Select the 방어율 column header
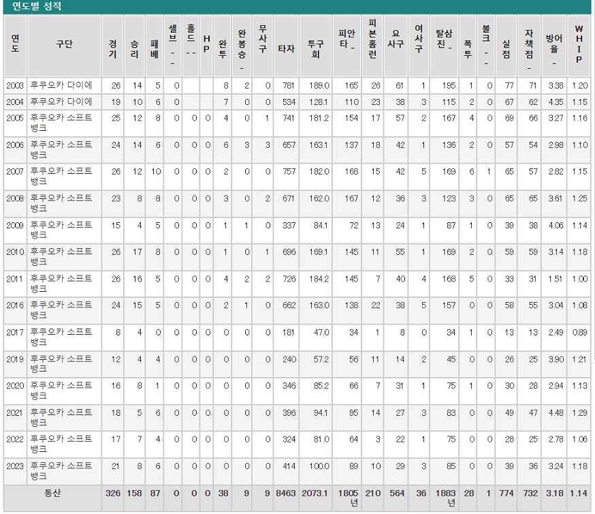The height and width of the screenshot is (514, 595). click(x=555, y=44)
